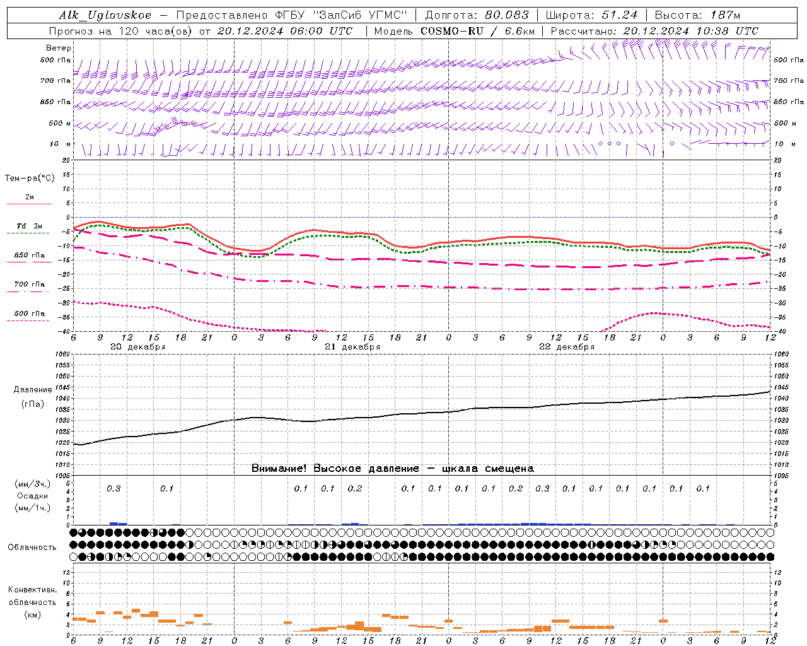The width and height of the screenshot is (807, 646).
Task: Click the forecast start 20.12.2024 06:00 UTC
Action: [284, 31]
